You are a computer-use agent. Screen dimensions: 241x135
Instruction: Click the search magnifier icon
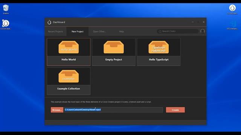click(x=160, y=31)
